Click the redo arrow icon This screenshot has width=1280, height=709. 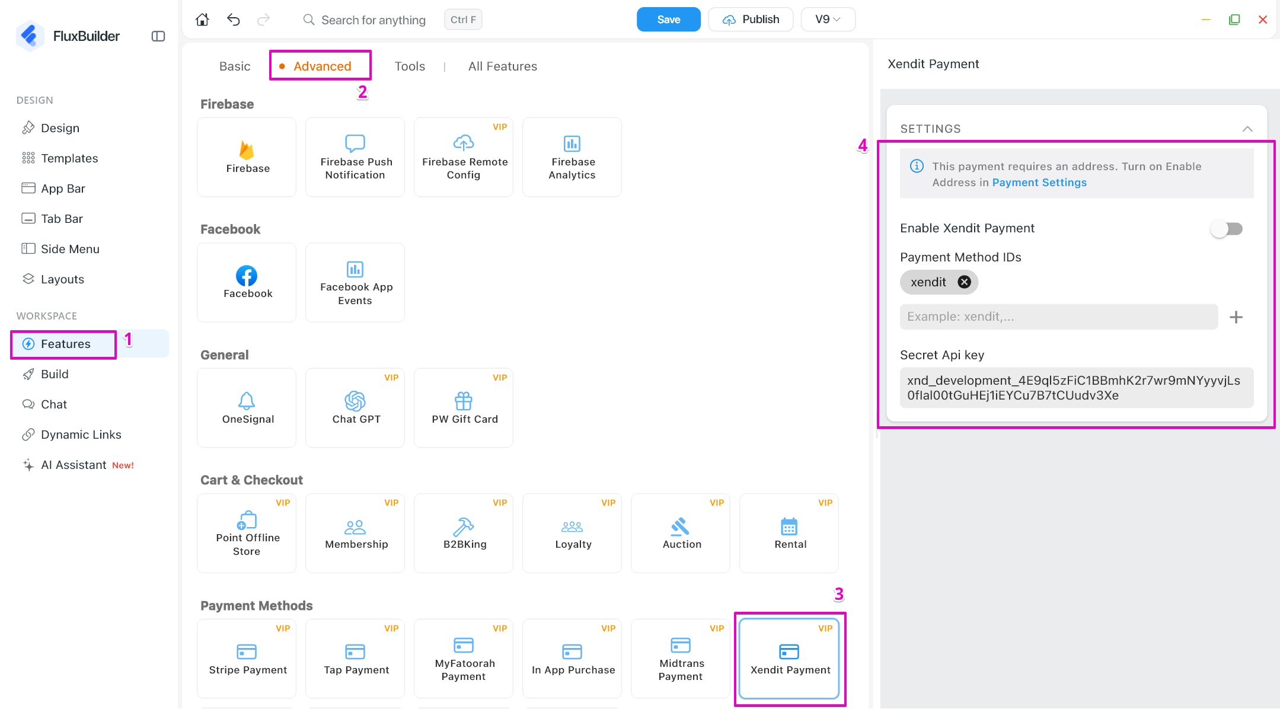(263, 20)
